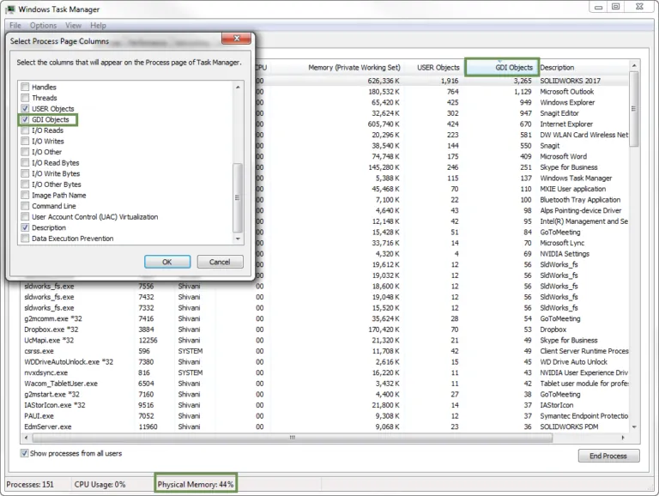
Task: Click process list vertical scroll-down arrow
Action: tap(634, 426)
